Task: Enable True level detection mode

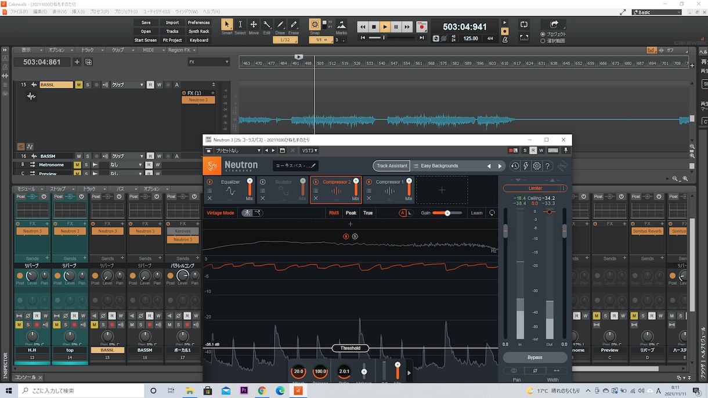Action: tap(368, 213)
